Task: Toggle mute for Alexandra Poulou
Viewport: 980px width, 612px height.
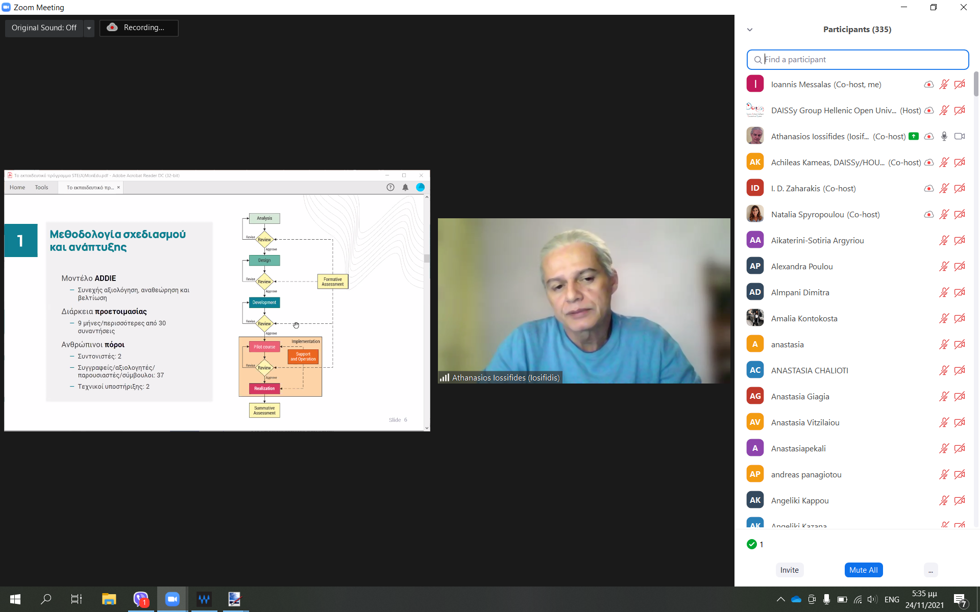Action: [944, 266]
